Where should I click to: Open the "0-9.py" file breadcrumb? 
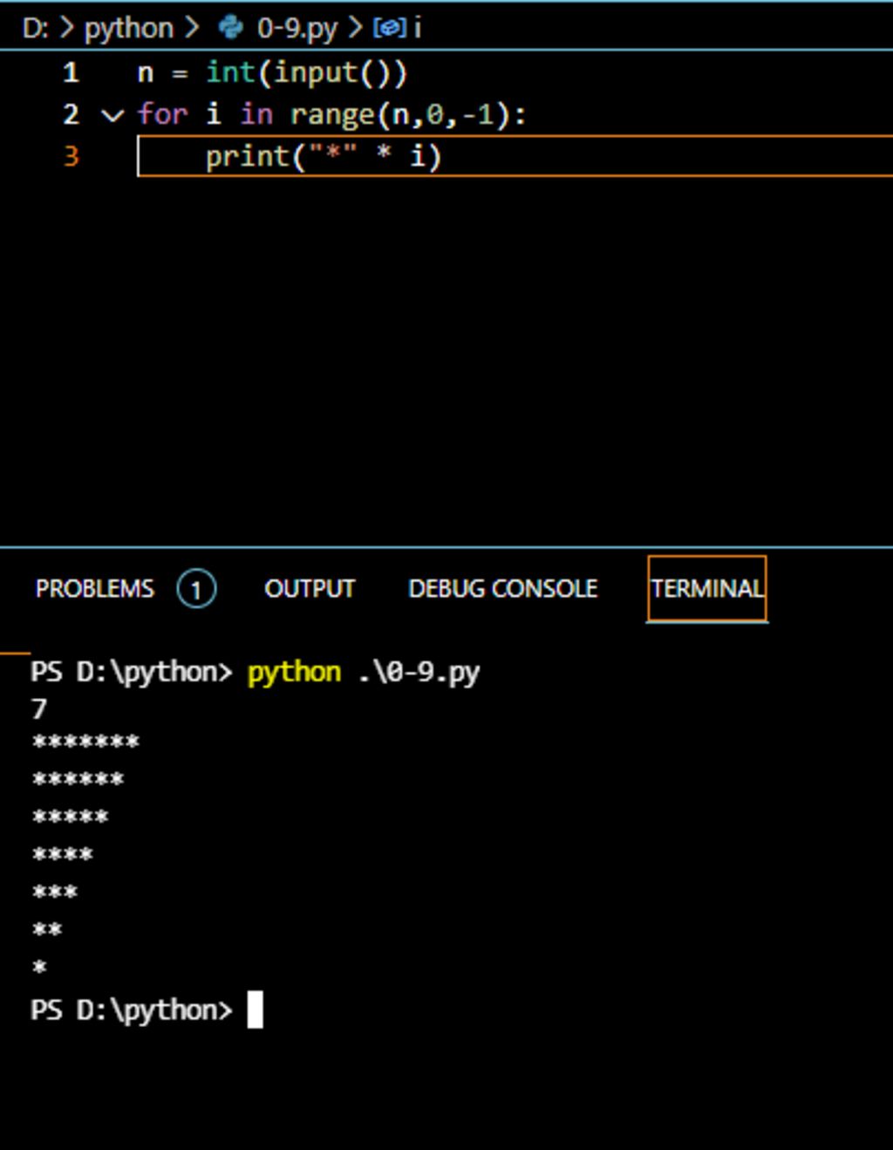click(297, 28)
